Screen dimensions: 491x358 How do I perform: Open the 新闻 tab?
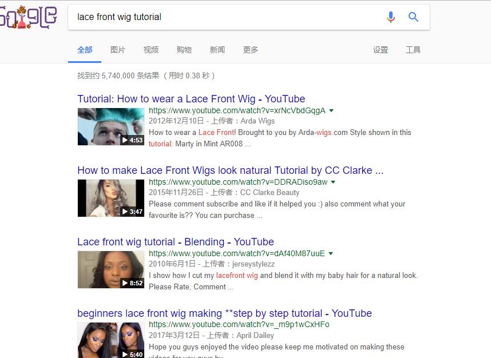pyautogui.click(x=217, y=50)
